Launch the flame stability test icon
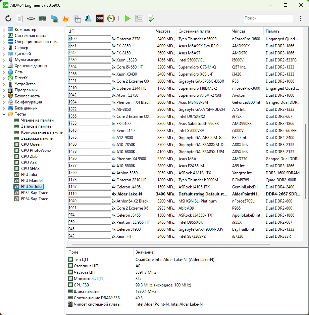 coord(65,18)
